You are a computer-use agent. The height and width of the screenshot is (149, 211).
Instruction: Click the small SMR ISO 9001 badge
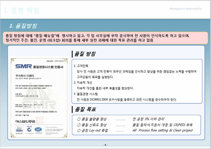click(x=19, y=129)
